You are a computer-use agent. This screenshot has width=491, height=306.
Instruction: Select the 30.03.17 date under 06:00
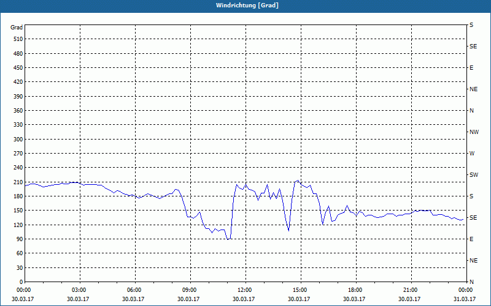(133, 299)
